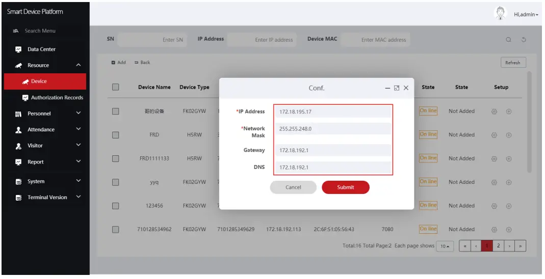Check the yyq device row checkbox
The height and width of the screenshot is (279, 545).
(115, 182)
